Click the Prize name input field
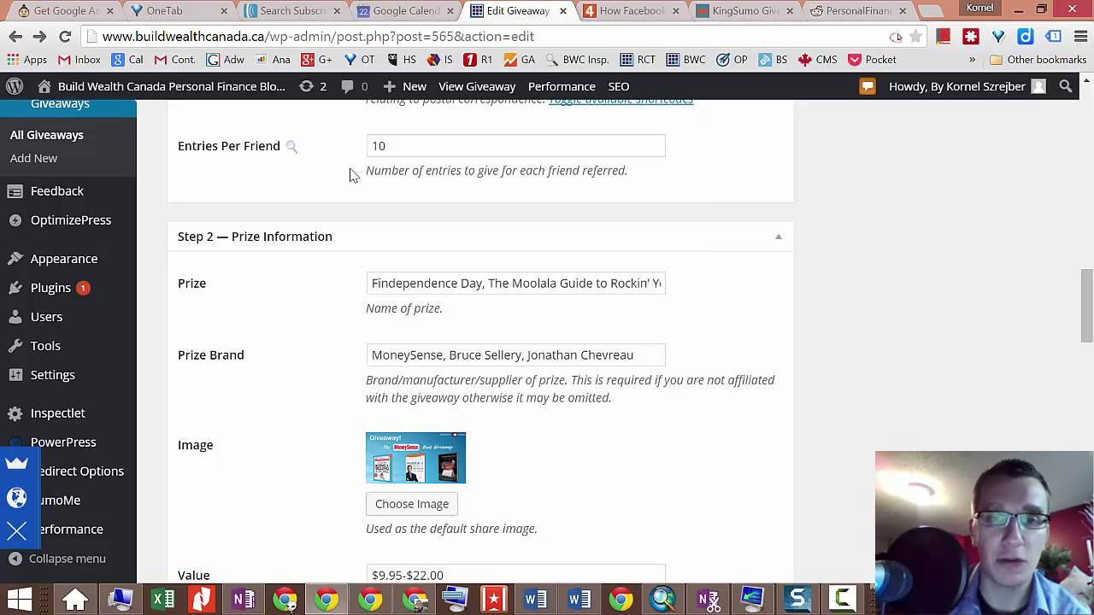Image resolution: width=1094 pixels, height=615 pixels. (515, 284)
